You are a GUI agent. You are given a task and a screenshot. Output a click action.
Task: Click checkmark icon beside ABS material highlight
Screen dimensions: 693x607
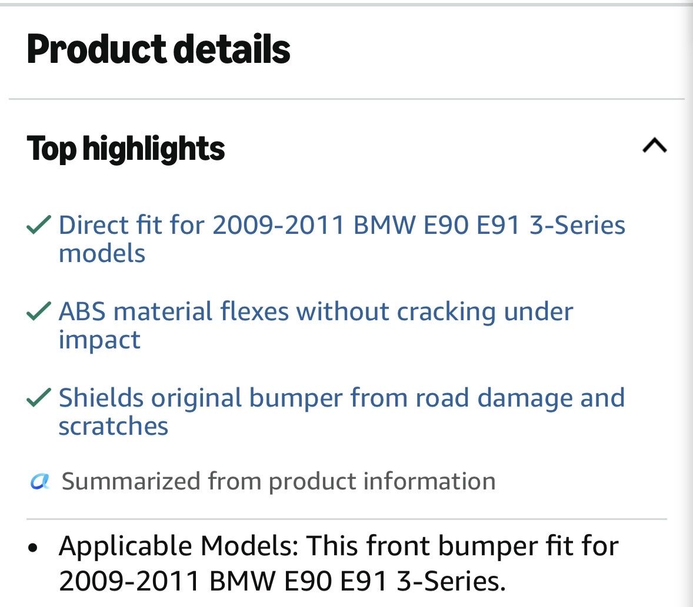39,311
